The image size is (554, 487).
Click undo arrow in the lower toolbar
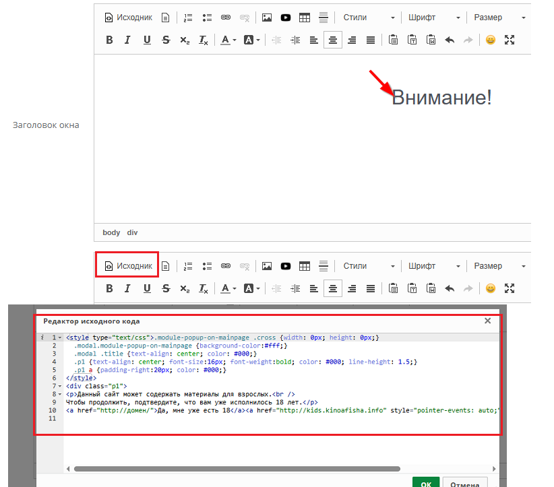point(450,288)
